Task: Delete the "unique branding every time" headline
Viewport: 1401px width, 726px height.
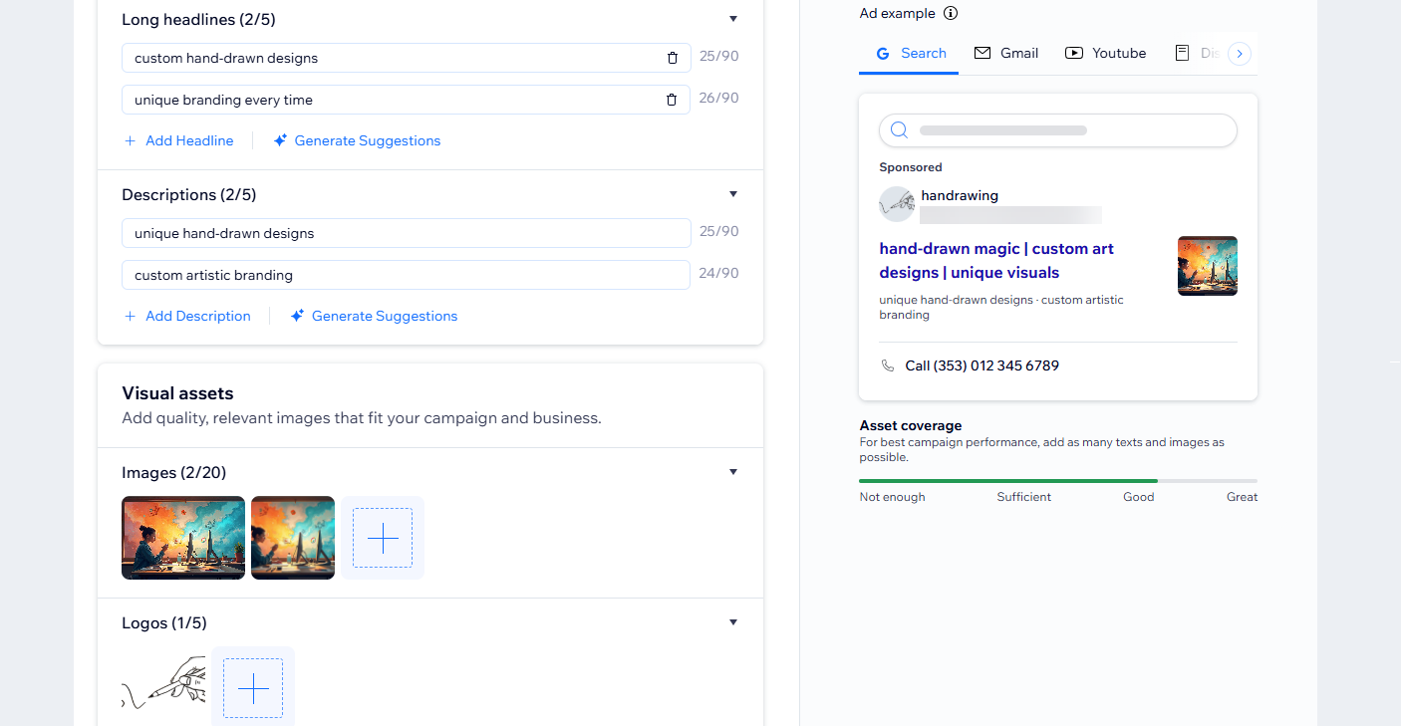Action: [672, 100]
